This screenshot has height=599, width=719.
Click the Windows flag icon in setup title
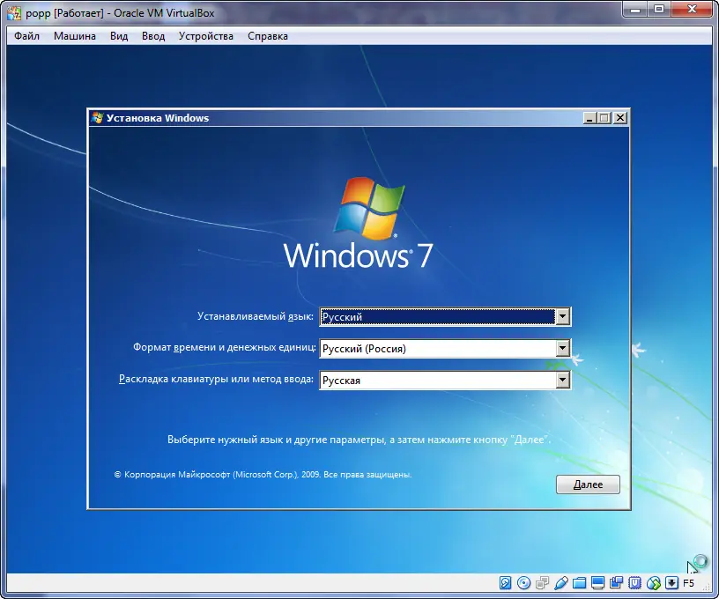pos(97,118)
